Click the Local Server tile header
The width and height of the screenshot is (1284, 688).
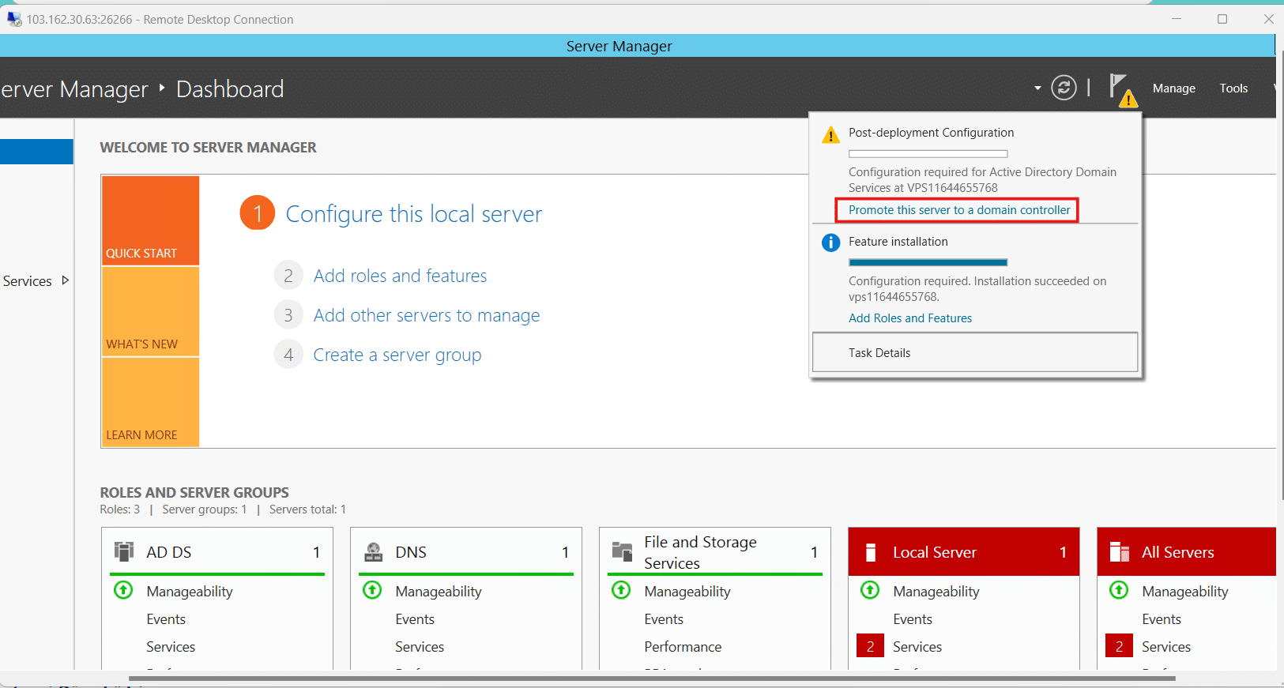tap(964, 552)
